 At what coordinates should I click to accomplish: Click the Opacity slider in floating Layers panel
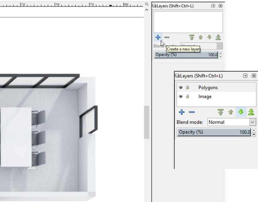coord(214,132)
